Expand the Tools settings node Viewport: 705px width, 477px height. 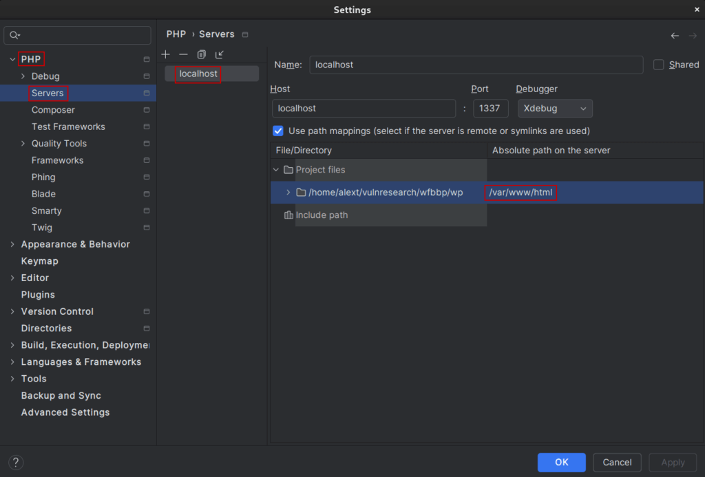coord(12,379)
